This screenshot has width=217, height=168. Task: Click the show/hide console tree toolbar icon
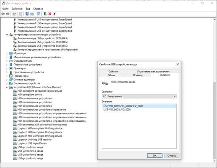pos(14,14)
